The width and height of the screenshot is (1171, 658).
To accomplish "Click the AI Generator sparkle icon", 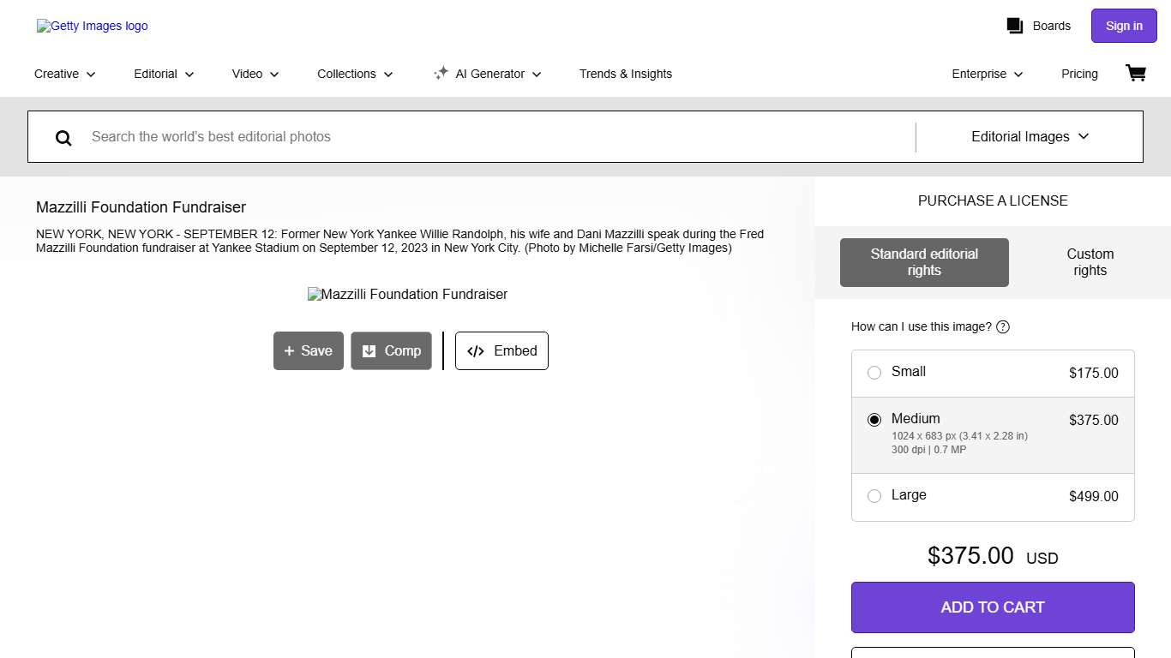I will pyautogui.click(x=441, y=74).
